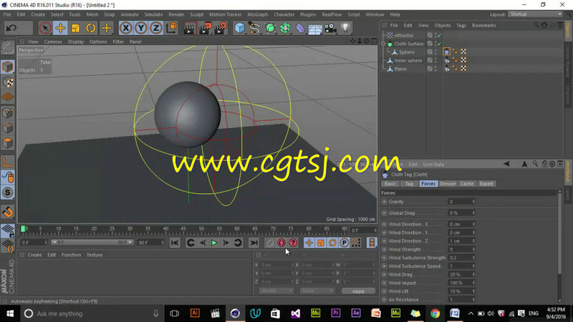This screenshot has width=573, height=322.
Task: Click the Apply button in coordinates
Action: tap(358, 291)
